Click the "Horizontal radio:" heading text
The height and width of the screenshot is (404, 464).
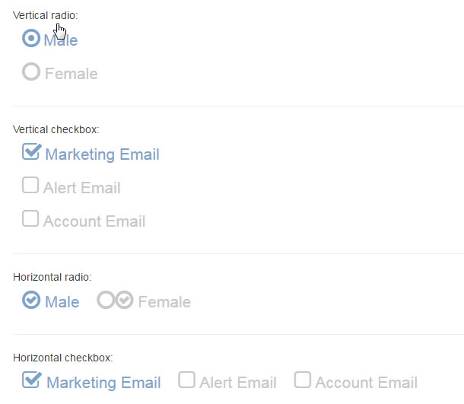[x=52, y=278]
